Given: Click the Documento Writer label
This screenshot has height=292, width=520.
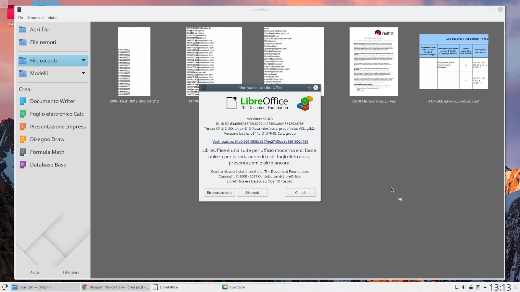Looking at the screenshot, I should (x=53, y=101).
